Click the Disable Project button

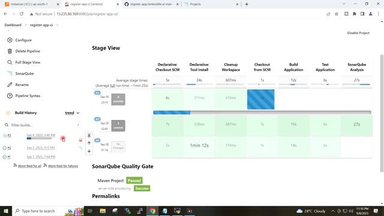(x=358, y=33)
